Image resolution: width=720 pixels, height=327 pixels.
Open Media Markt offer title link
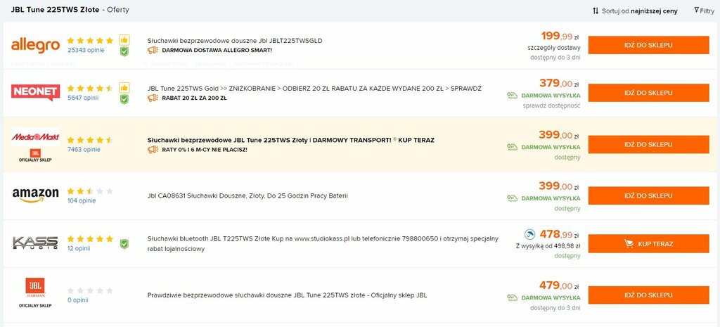click(x=290, y=140)
